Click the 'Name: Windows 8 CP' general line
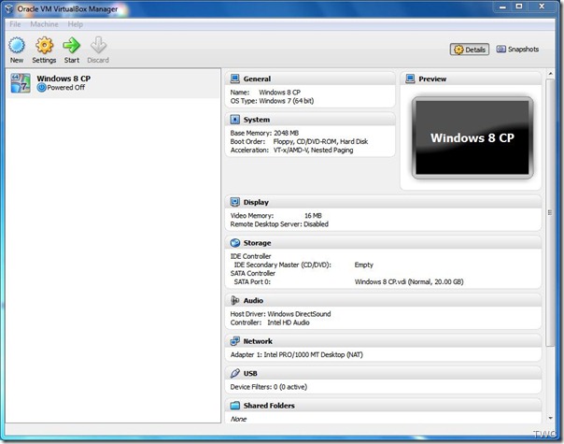 pyautogui.click(x=265, y=93)
